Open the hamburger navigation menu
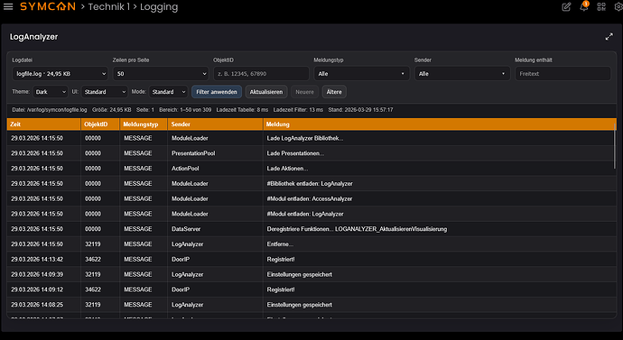Image resolution: width=623 pixels, height=340 pixels. point(8,6)
